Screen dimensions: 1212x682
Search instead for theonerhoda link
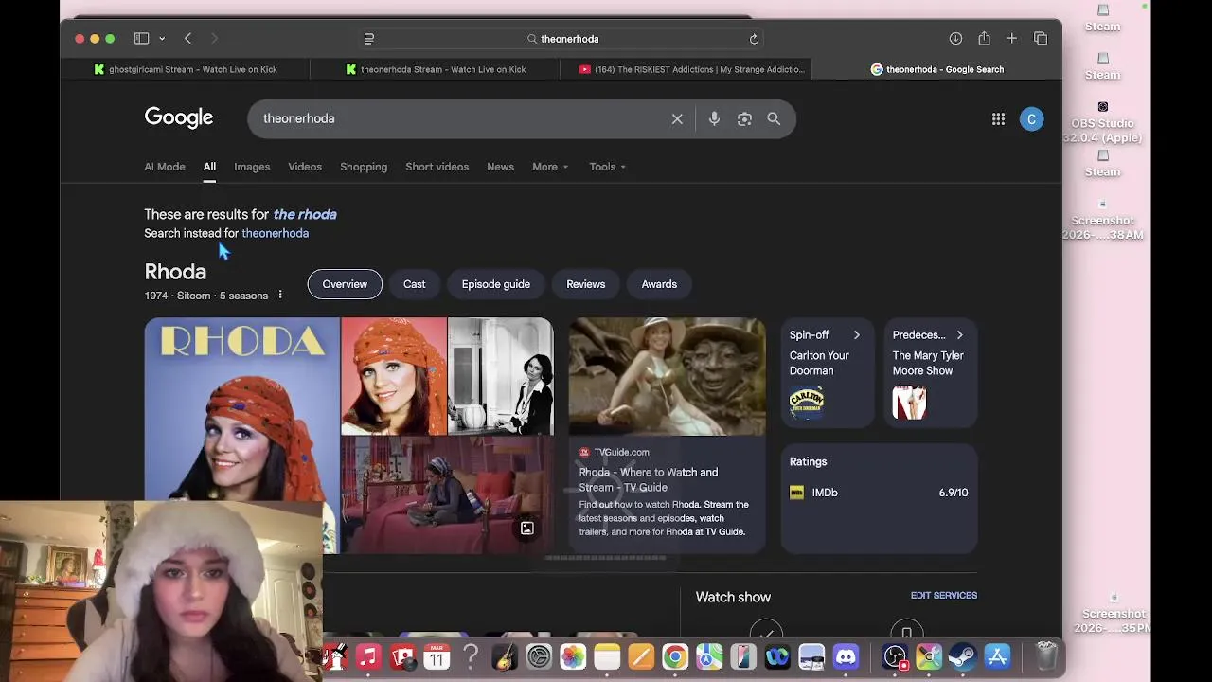click(x=275, y=233)
